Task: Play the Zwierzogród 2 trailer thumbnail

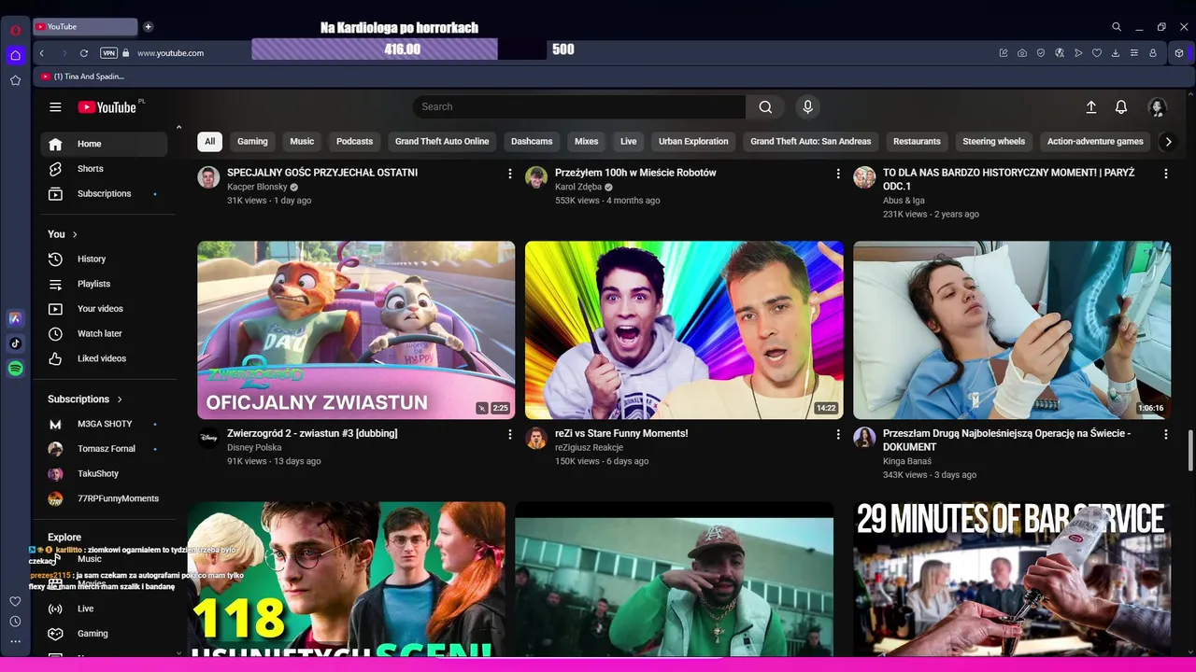Action: [x=356, y=330]
